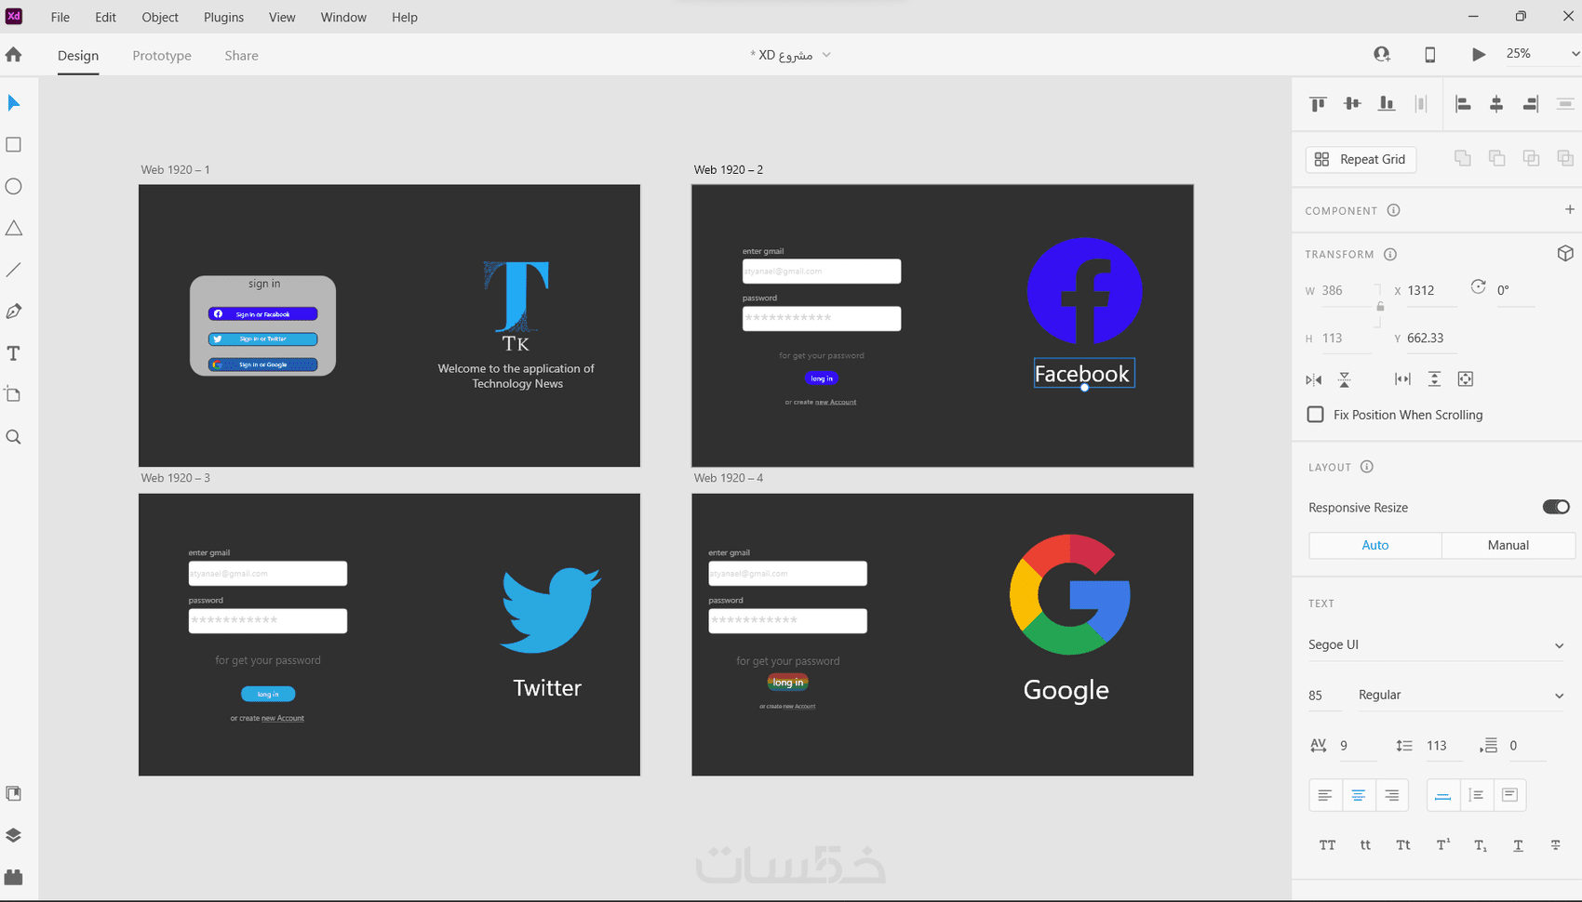This screenshot has width=1582, height=902.
Task: Click the X position field
Action: point(1430,291)
